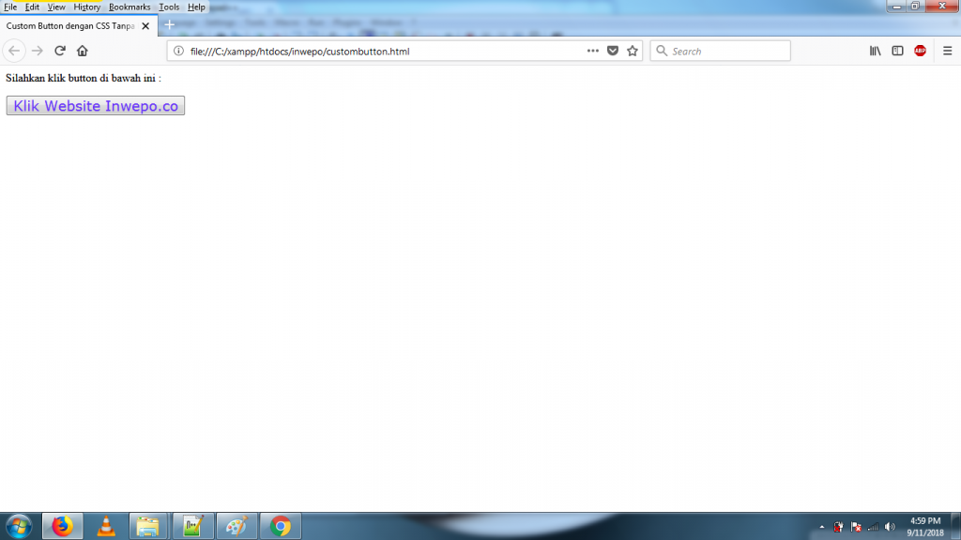
Task: Save page to Pocket
Action: tap(612, 51)
